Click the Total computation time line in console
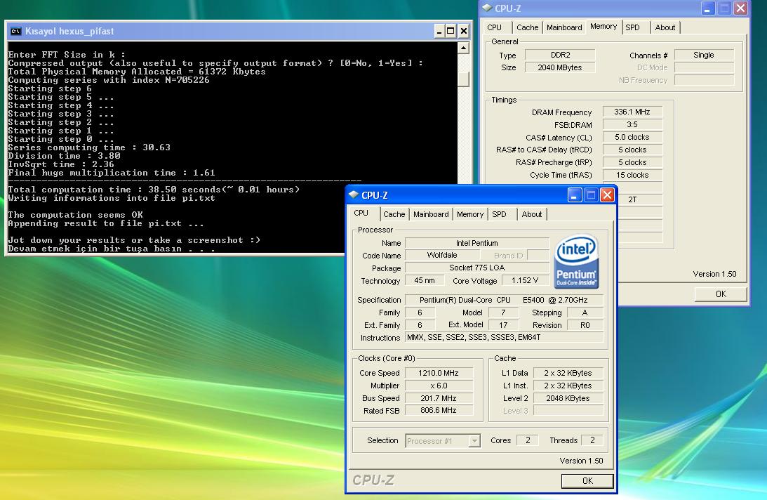Image resolution: width=767 pixels, height=500 pixels. [x=154, y=190]
